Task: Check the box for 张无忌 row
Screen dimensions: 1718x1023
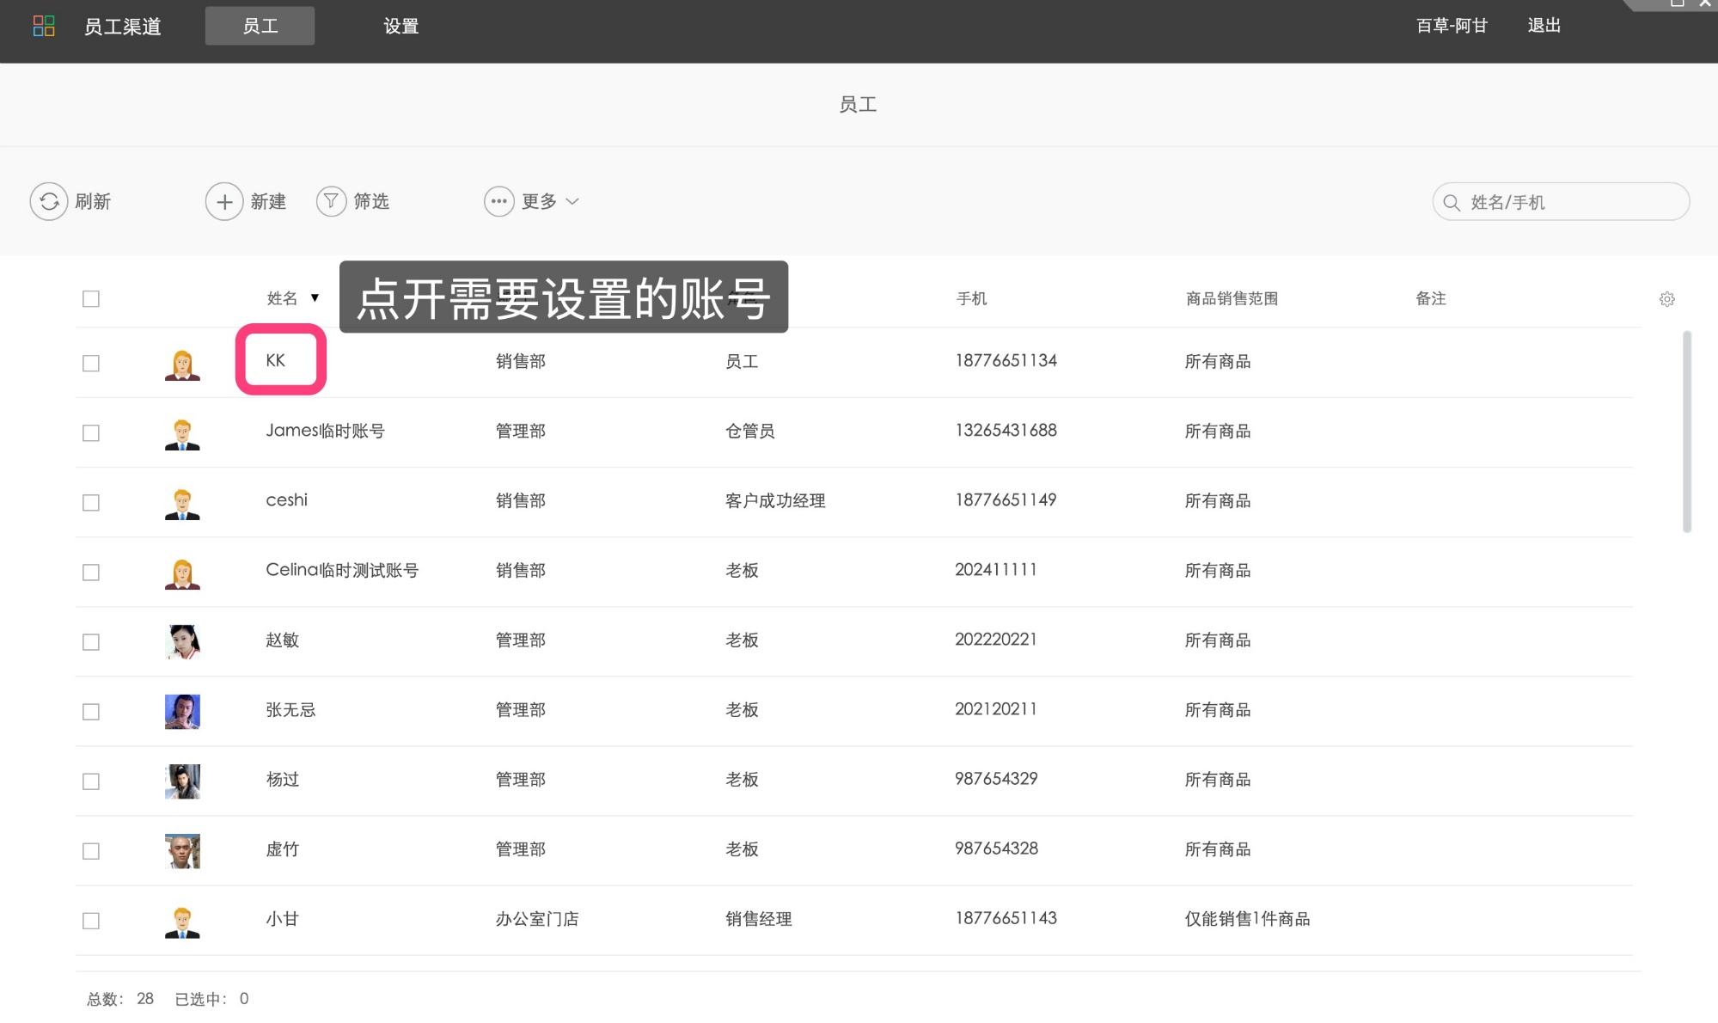Action: [x=91, y=711]
